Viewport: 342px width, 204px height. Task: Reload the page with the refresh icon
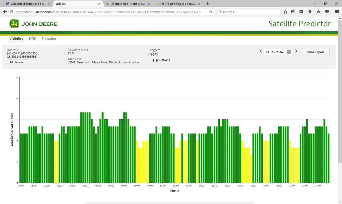211,12
